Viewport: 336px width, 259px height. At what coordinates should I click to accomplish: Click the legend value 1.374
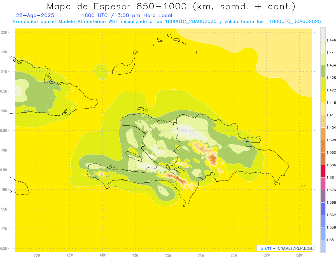(x=331, y=190)
